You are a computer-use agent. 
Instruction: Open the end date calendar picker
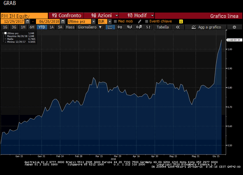63,21
